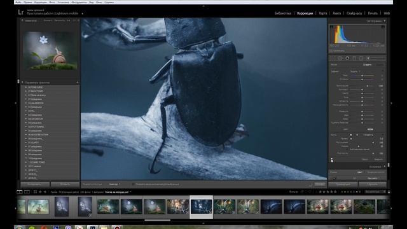This screenshot has height=229, width=407.
Task: Open the Карта module
Action: point(323,13)
